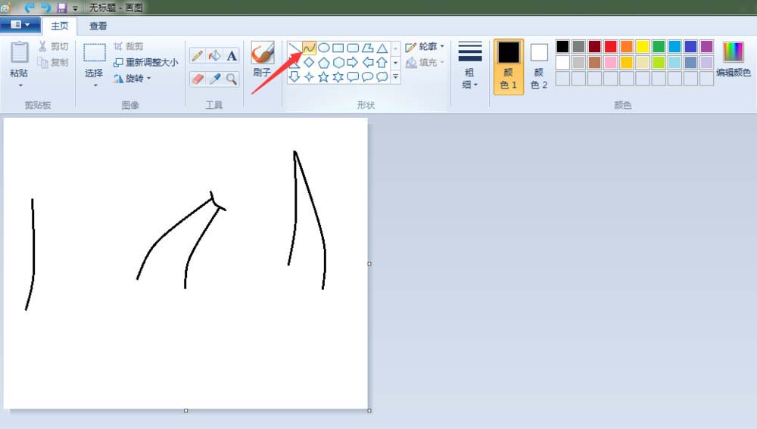Screen dimensions: 757x429
Task: Expand the Rotate (旋转) dropdown
Action: (x=148, y=78)
